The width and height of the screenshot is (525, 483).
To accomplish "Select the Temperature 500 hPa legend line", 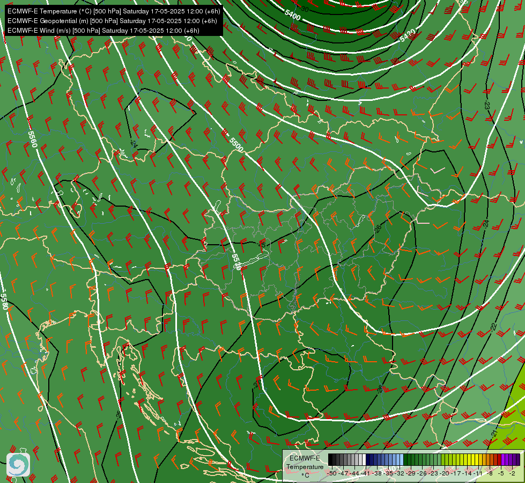I will pyautogui.click(x=114, y=11).
